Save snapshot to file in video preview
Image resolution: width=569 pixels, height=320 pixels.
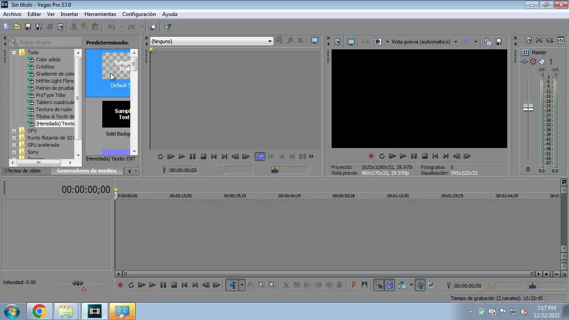tap(499, 42)
